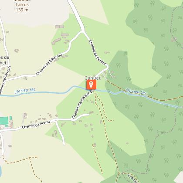Viewport: 183px width, 183px height.
Task: Click the partial Chemin label at the bottom
Action: pyautogui.click(x=132, y=179)
